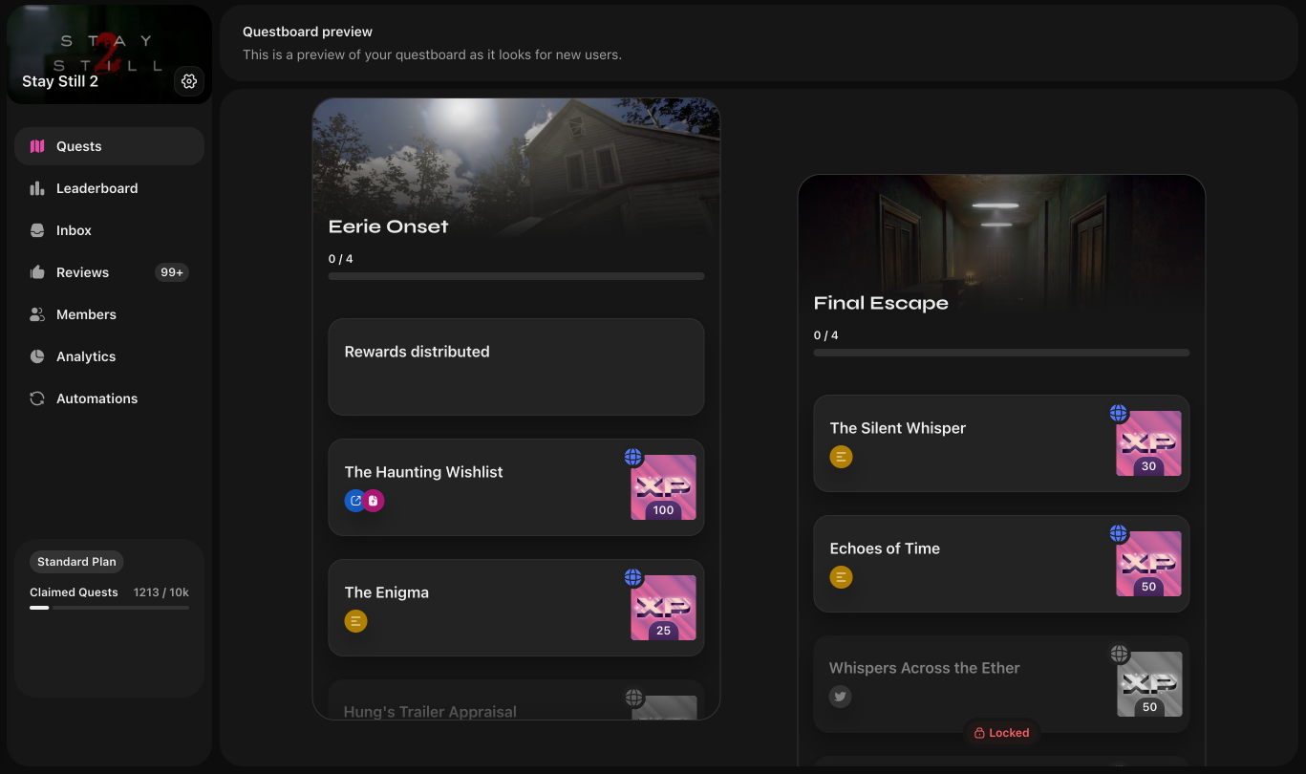Screen dimensions: 1306x774
Task: Click the Eerie Onset progress bar
Action: pos(516,276)
